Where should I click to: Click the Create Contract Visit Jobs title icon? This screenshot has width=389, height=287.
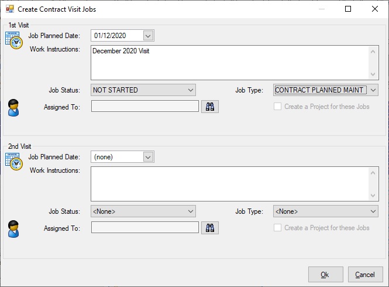pos(10,9)
